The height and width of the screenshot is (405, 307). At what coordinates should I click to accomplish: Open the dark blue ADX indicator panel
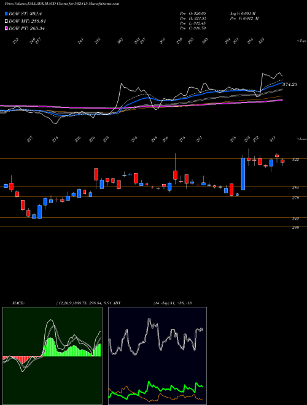tap(157, 356)
